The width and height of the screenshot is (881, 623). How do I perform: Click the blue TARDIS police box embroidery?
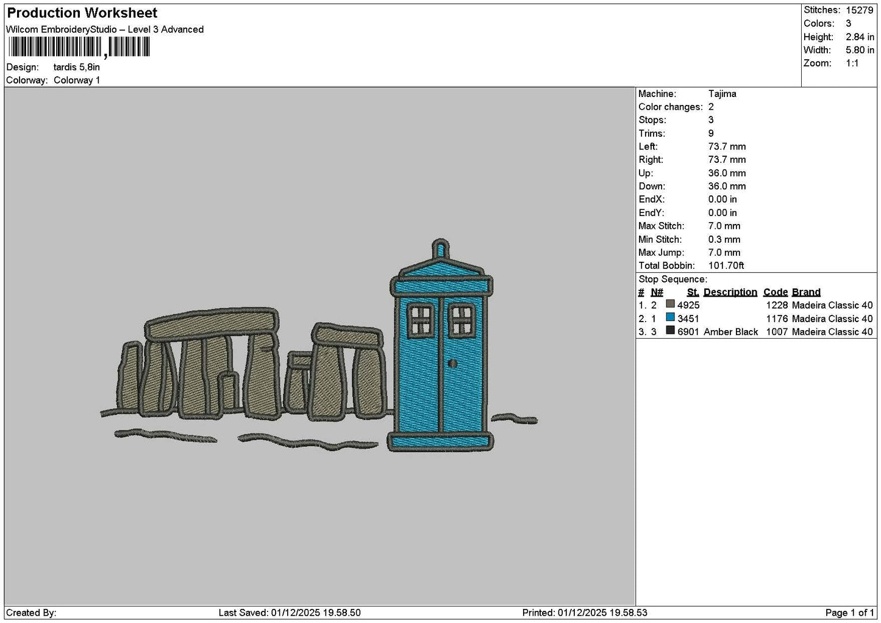441,345
